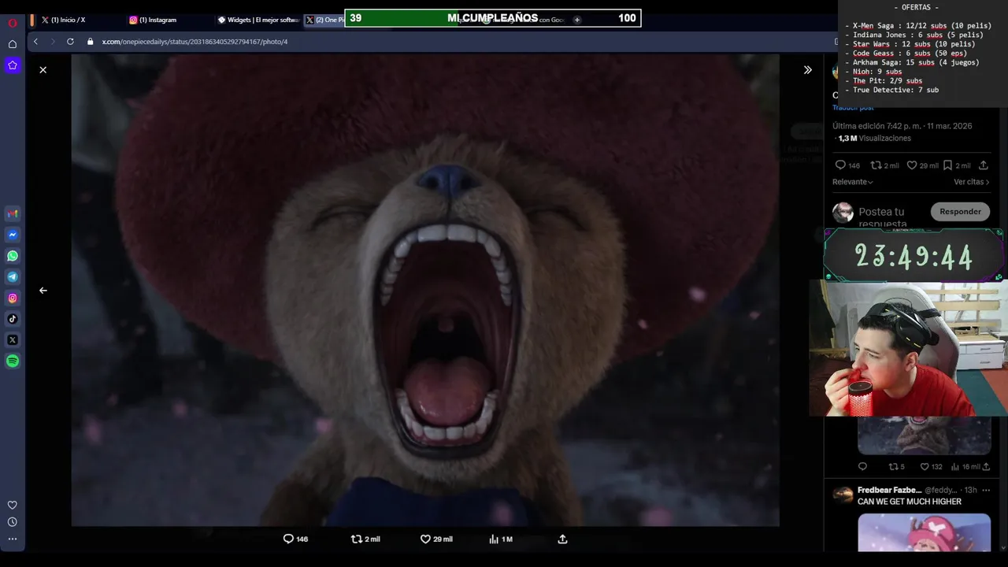Image resolution: width=1008 pixels, height=567 pixels.
Task: Open Telegram from the sidebar
Action: (x=13, y=277)
